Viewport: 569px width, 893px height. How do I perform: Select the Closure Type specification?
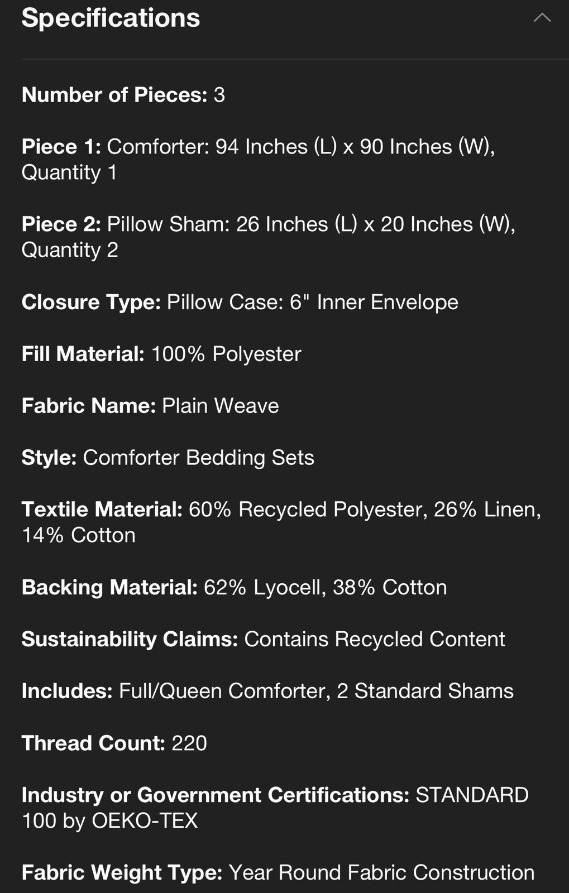tap(240, 302)
